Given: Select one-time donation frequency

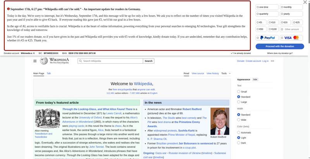Looking at the screenshot, I should tap(267, 7).
